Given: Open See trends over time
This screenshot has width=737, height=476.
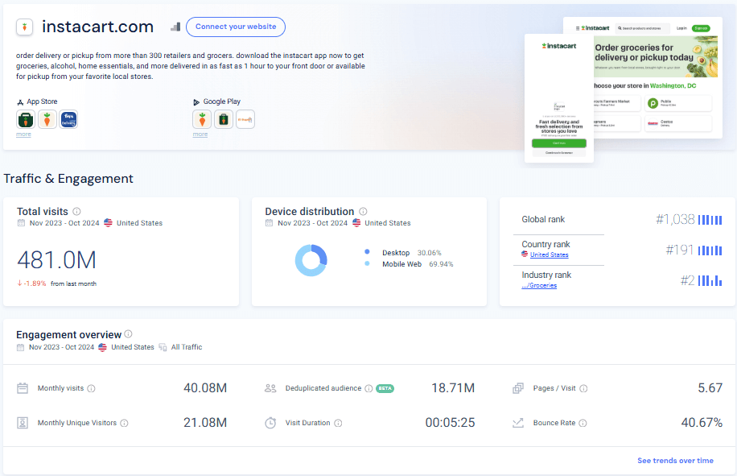Looking at the screenshot, I should click(x=675, y=460).
